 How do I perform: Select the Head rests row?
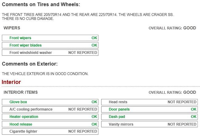(x=149, y=102)
